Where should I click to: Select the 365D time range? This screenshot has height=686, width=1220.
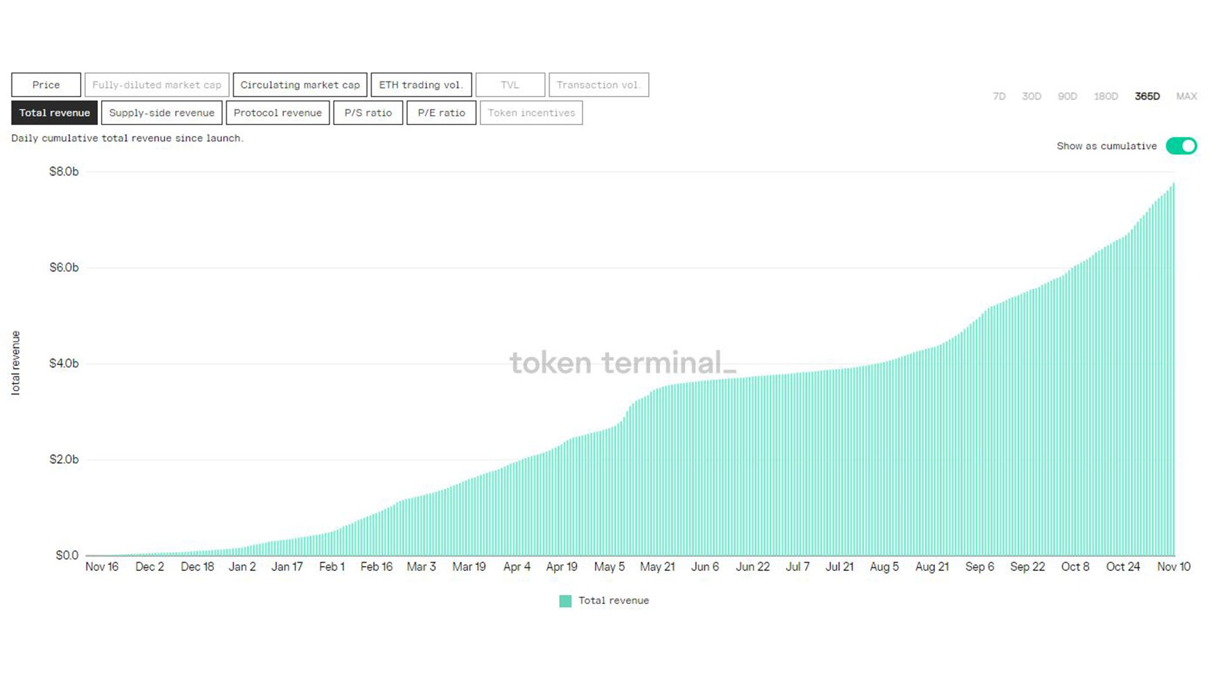pyautogui.click(x=1147, y=97)
